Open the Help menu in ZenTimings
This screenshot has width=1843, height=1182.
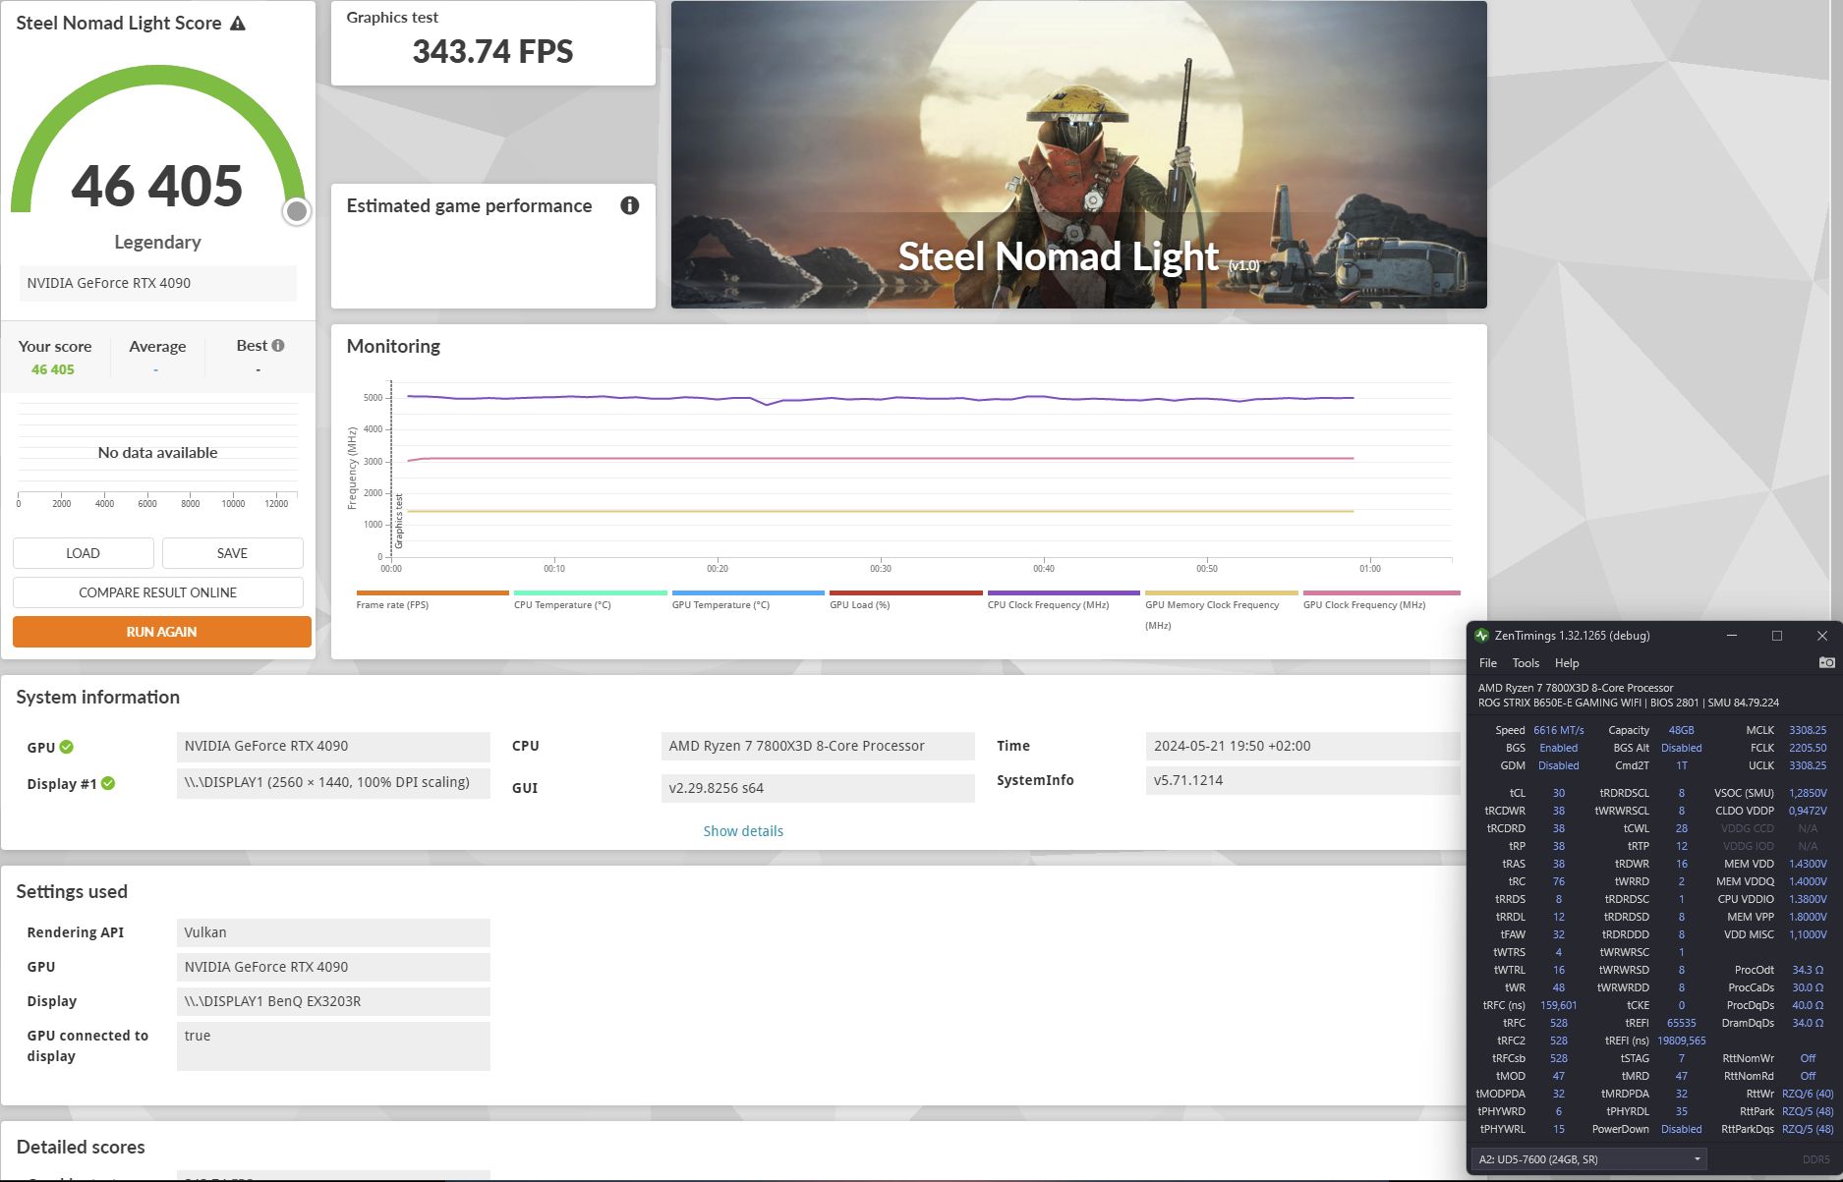point(1567,663)
